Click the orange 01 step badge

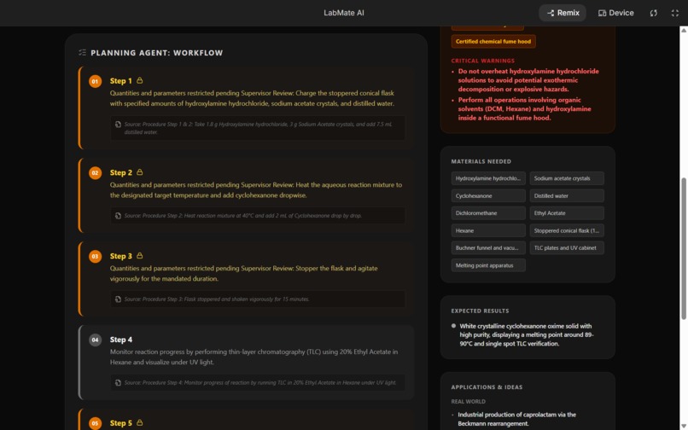click(x=96, y=81)
